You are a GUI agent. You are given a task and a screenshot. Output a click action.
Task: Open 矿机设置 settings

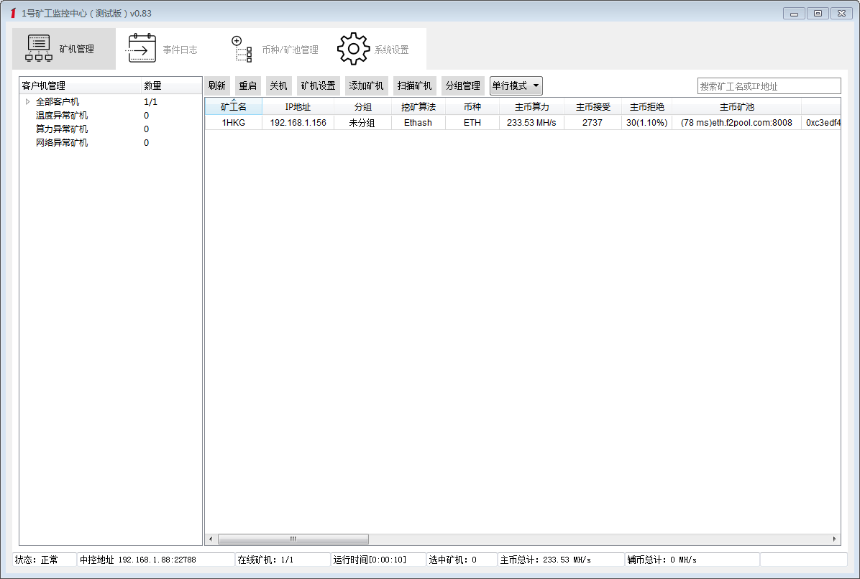tap(318, 85)
